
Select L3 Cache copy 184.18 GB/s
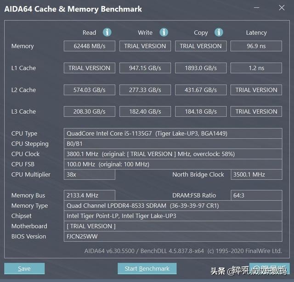[x=201, y=111]
